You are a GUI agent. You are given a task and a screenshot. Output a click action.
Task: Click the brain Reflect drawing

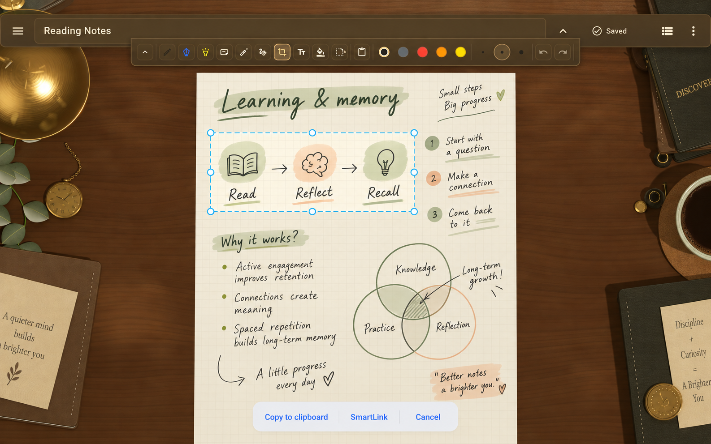(x=315, y=164)
